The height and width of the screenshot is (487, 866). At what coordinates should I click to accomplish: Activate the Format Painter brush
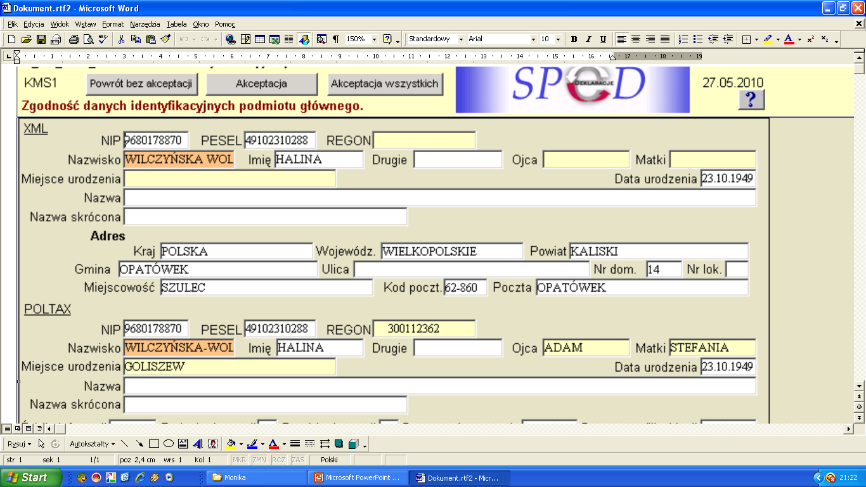point(165,39)
